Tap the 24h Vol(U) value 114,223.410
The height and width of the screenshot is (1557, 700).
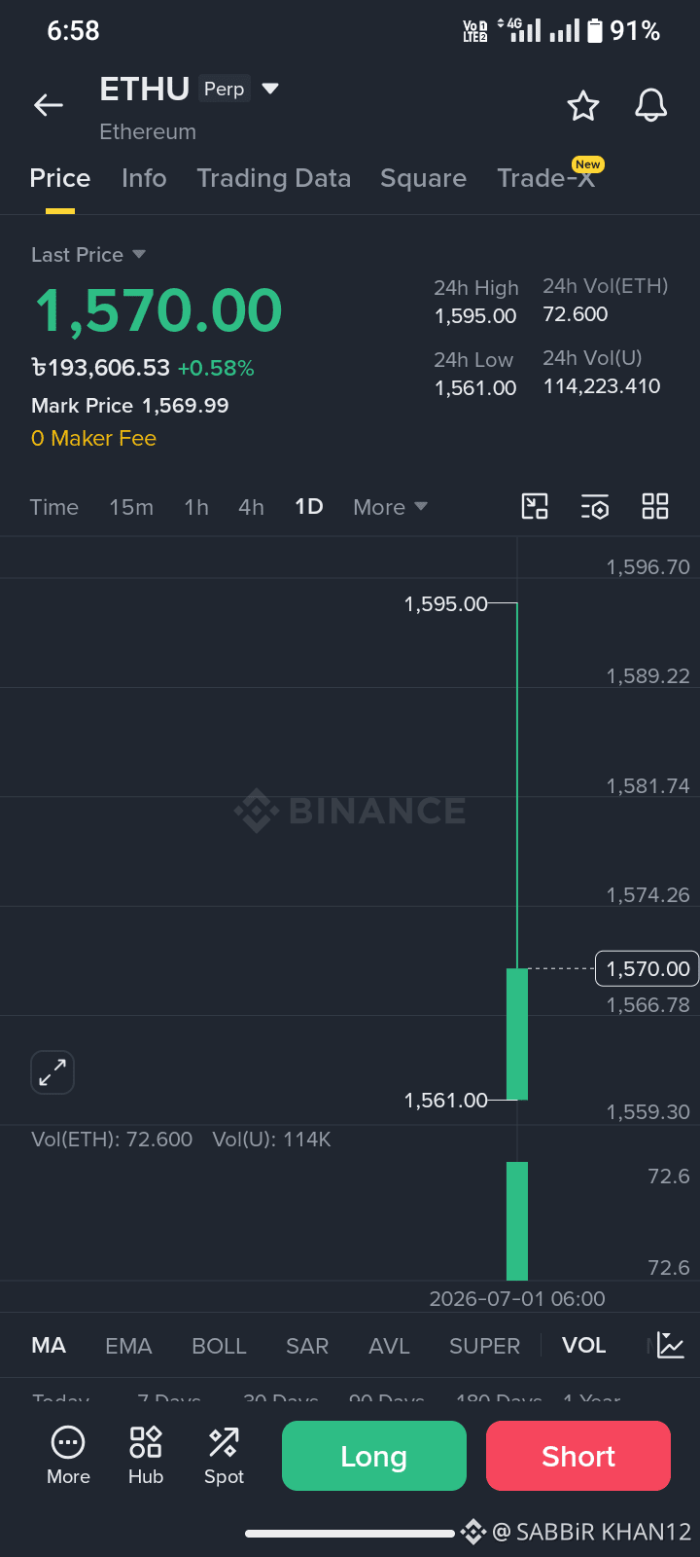[602, 386]
